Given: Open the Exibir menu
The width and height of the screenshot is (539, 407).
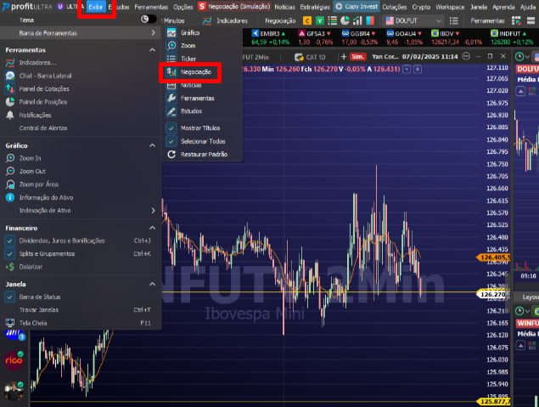Looking at the screenshot, I should tap(96, 7).
